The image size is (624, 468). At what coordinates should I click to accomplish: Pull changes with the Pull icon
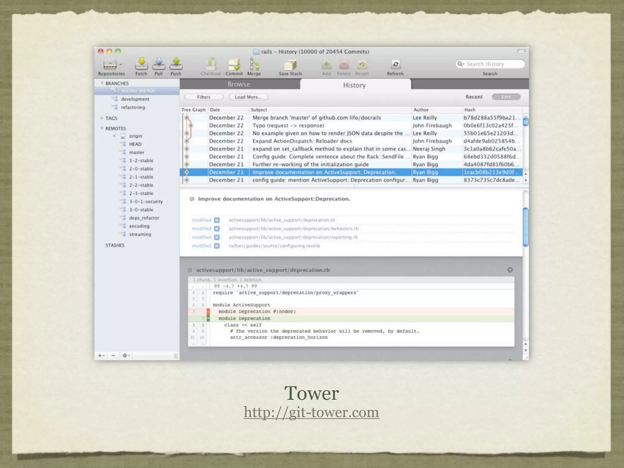pos(159,64)
